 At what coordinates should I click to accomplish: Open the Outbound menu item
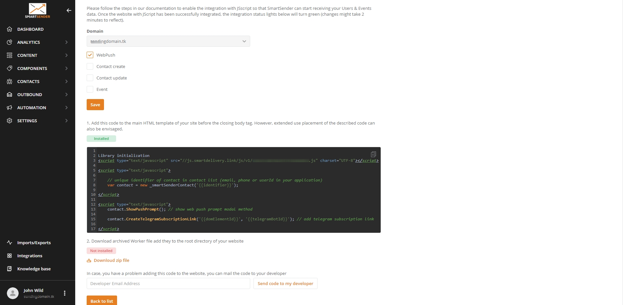(x=29, y=94)
